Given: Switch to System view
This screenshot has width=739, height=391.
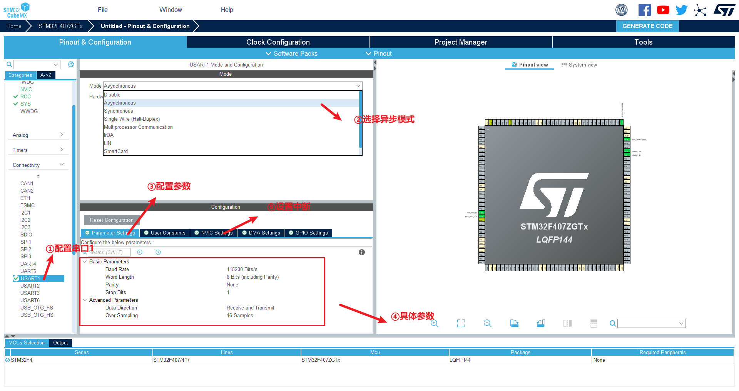Looking at the screenshot, I should coord(579,65).
